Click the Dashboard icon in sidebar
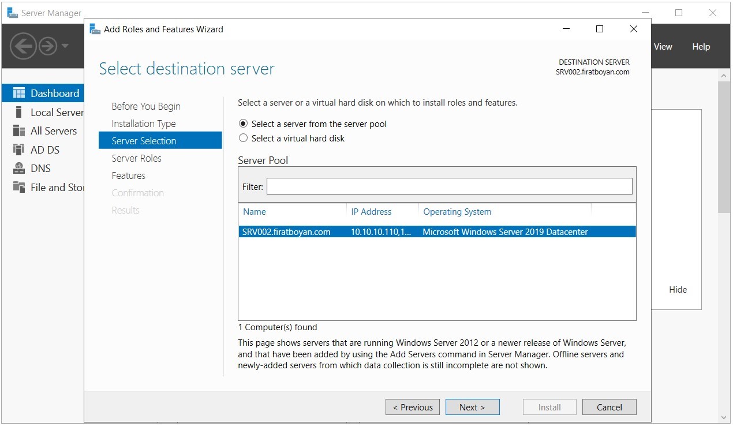Viewport: 733px width, 426px height. click(19, 94)
